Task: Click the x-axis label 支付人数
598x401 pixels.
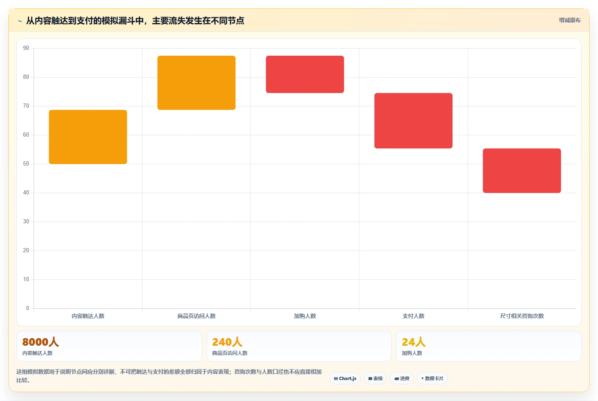Action: click(x=413, y=316)
